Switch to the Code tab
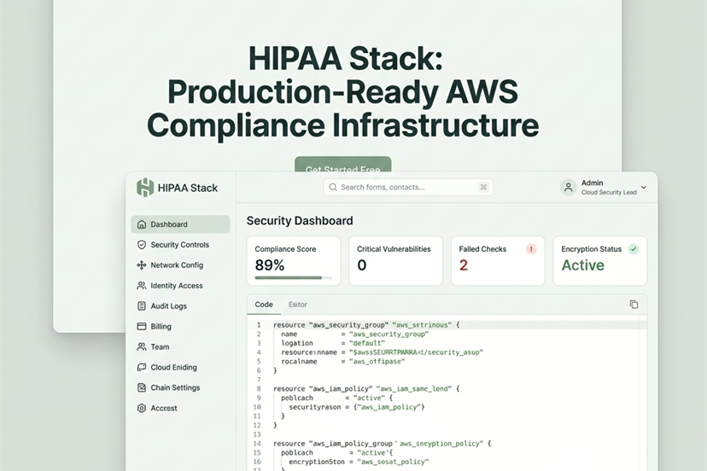 click(264, 305)
